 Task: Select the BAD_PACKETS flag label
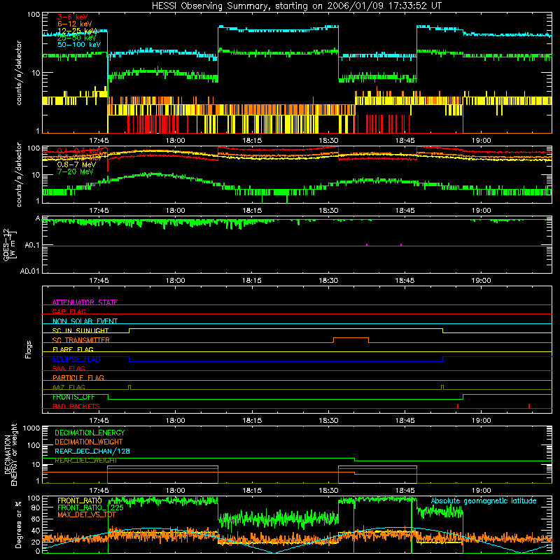pyautogui.click(x=76, y=406)
